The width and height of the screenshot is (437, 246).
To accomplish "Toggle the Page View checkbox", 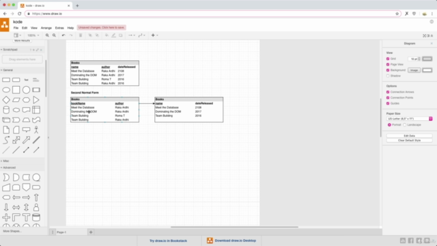I will tap(388, 64).
